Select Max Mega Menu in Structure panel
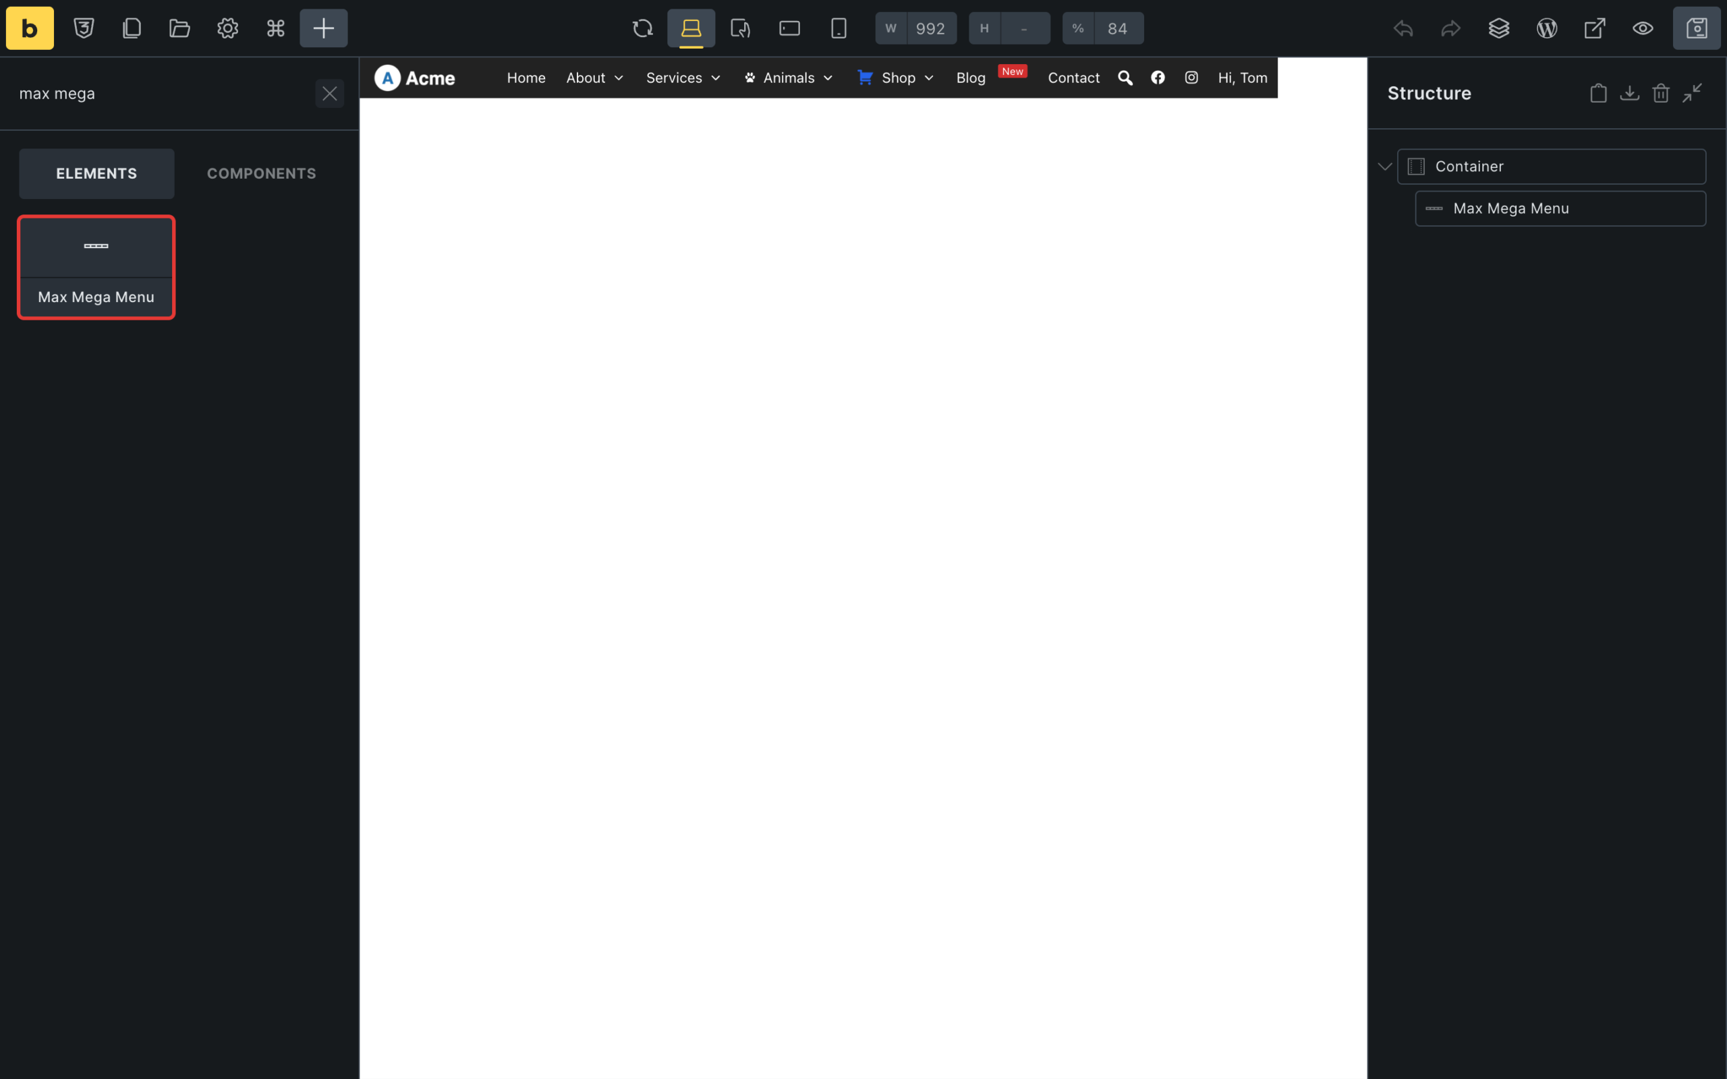The height and width of the screenshot is (1079, 1727). [x=1561, y=208]
